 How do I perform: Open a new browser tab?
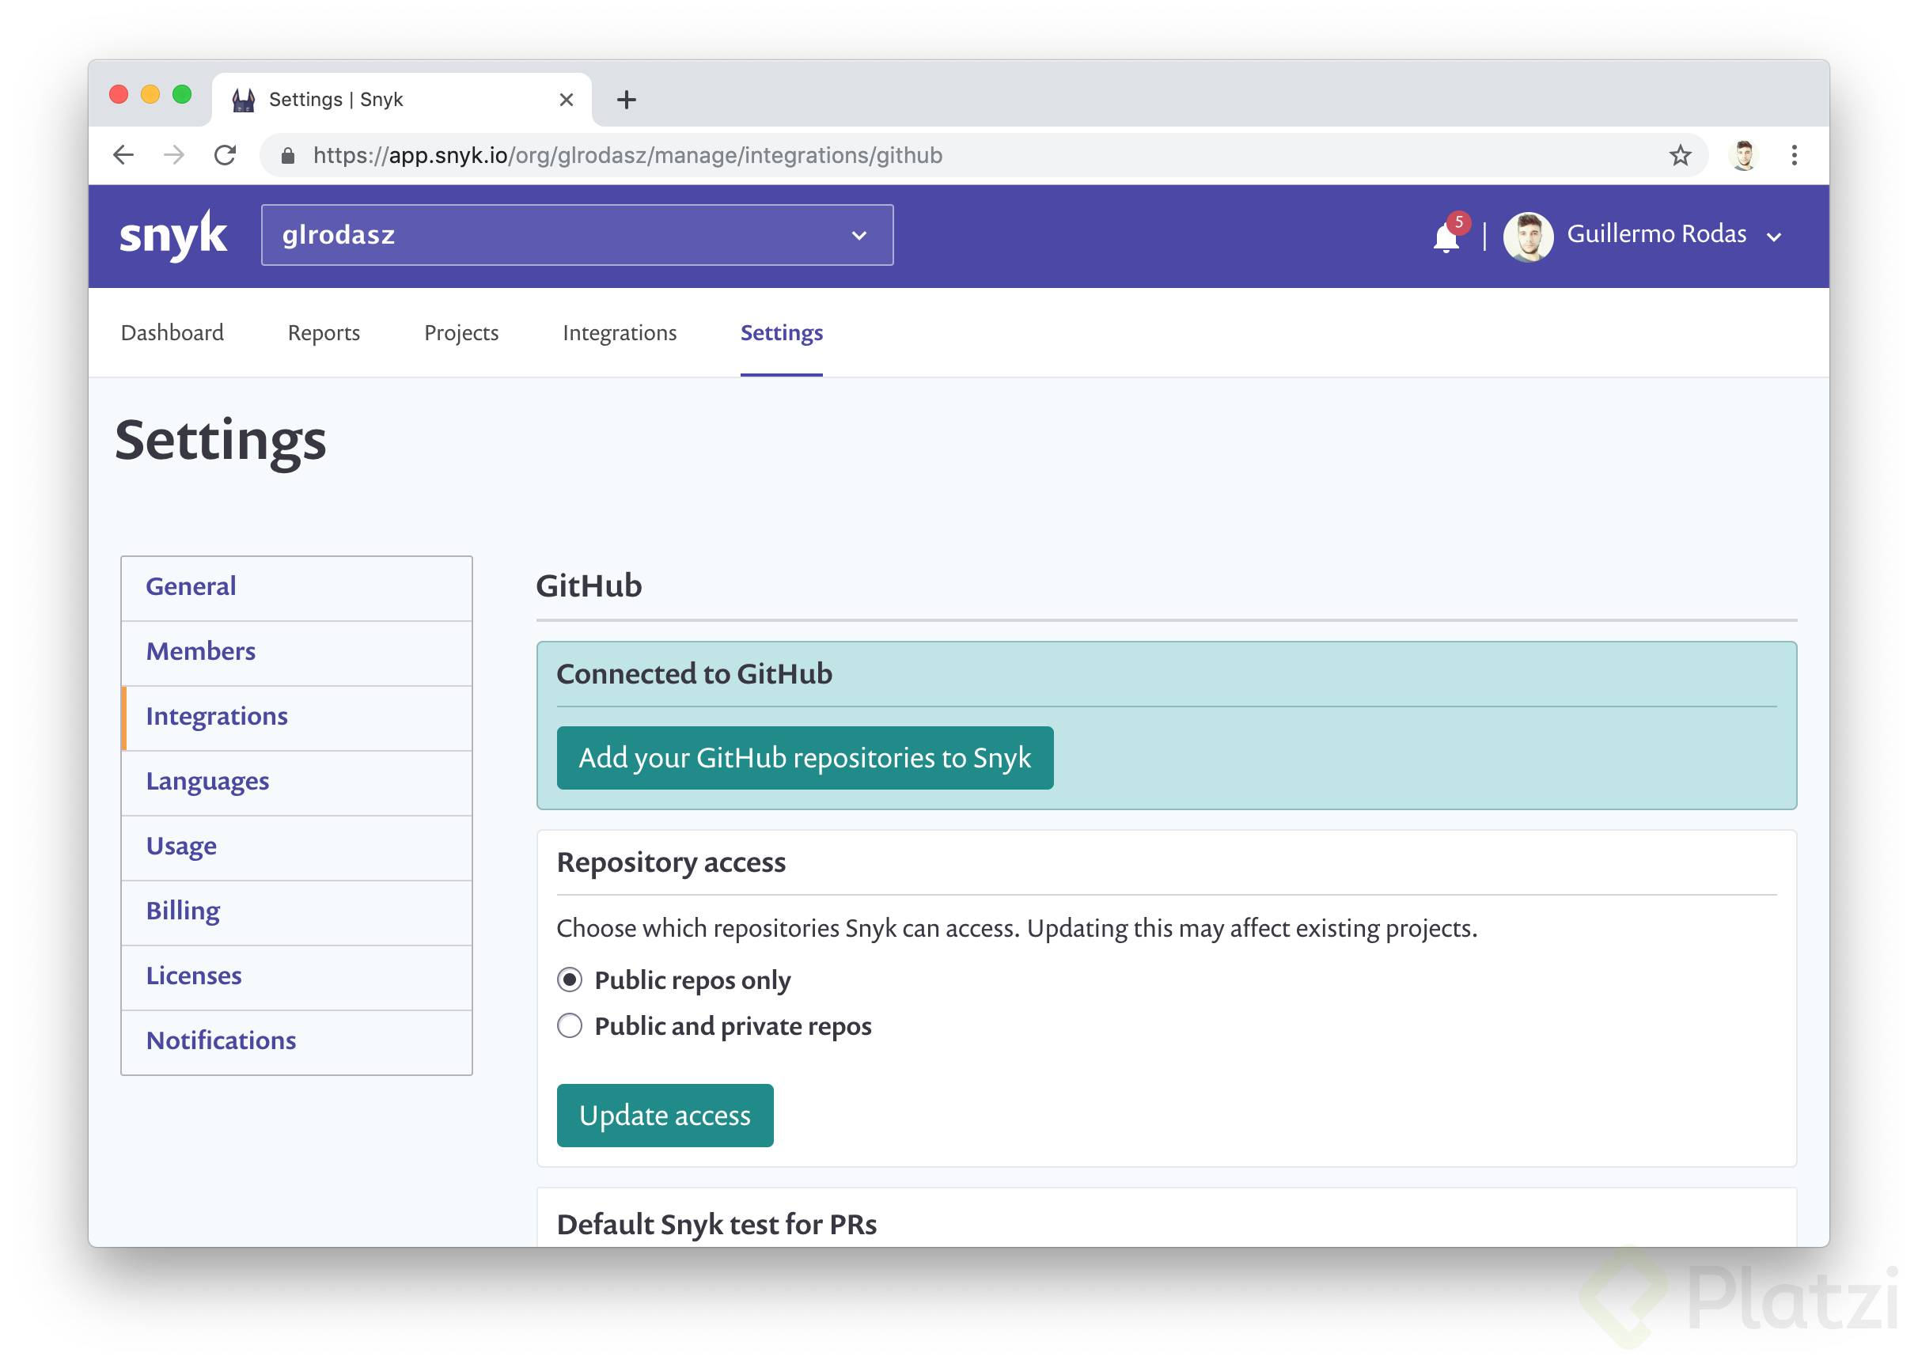pyautogui.click(x=627, y=100)
